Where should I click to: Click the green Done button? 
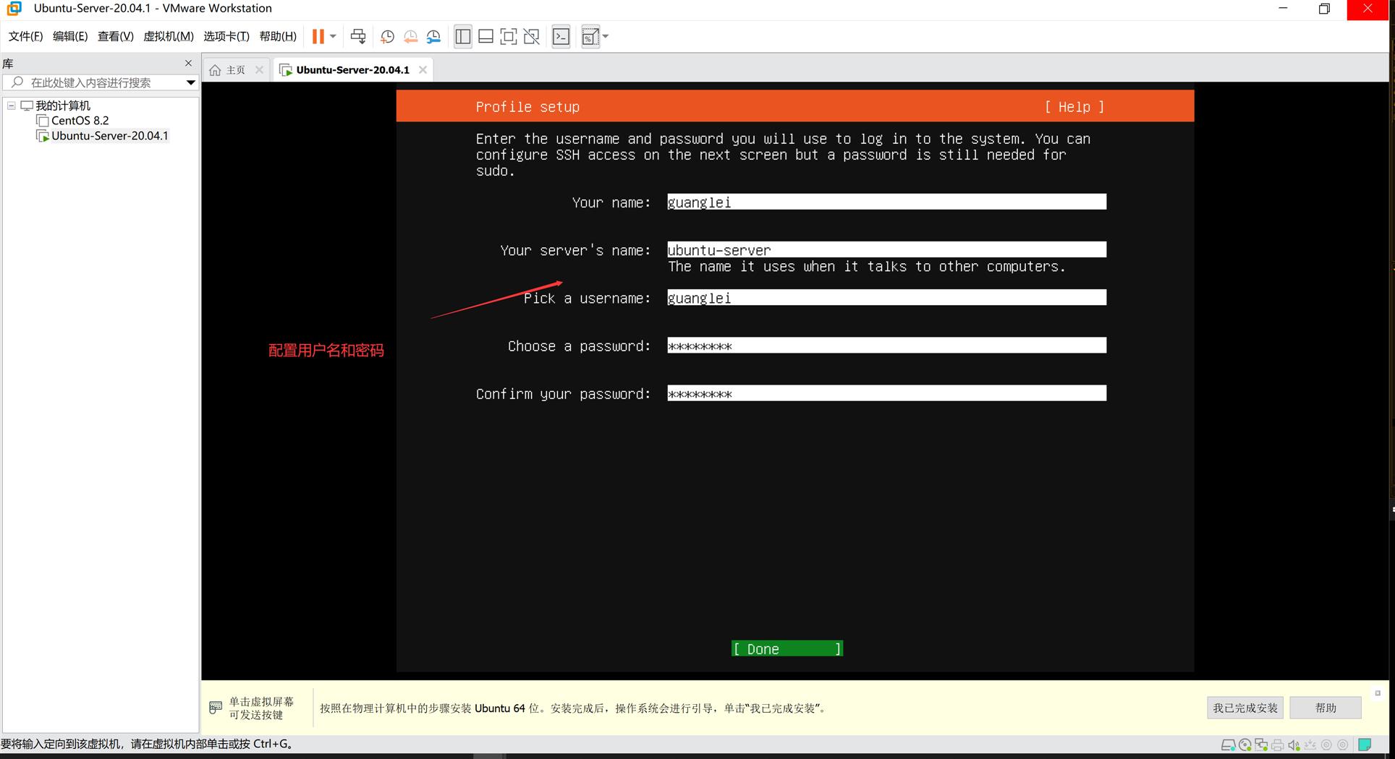pos(787,648)
